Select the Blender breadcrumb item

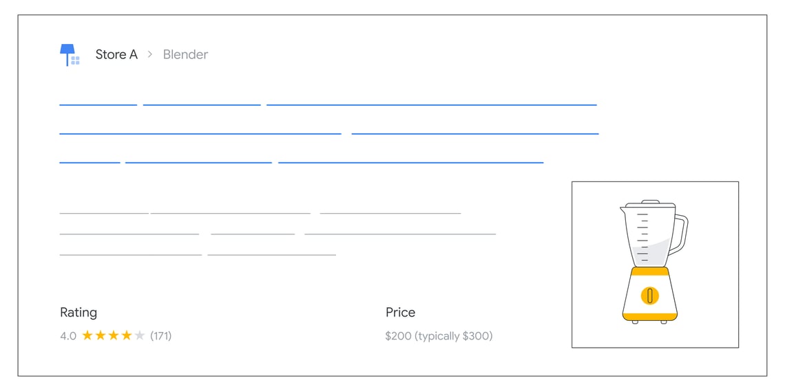pyautogui.click(x=185, y=55)
